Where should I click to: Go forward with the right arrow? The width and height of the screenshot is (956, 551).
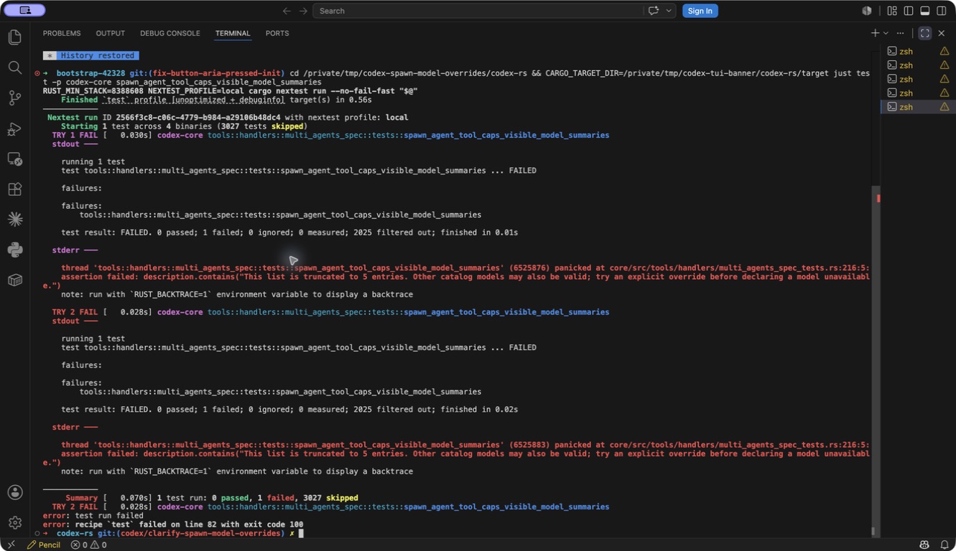(303, 11)
